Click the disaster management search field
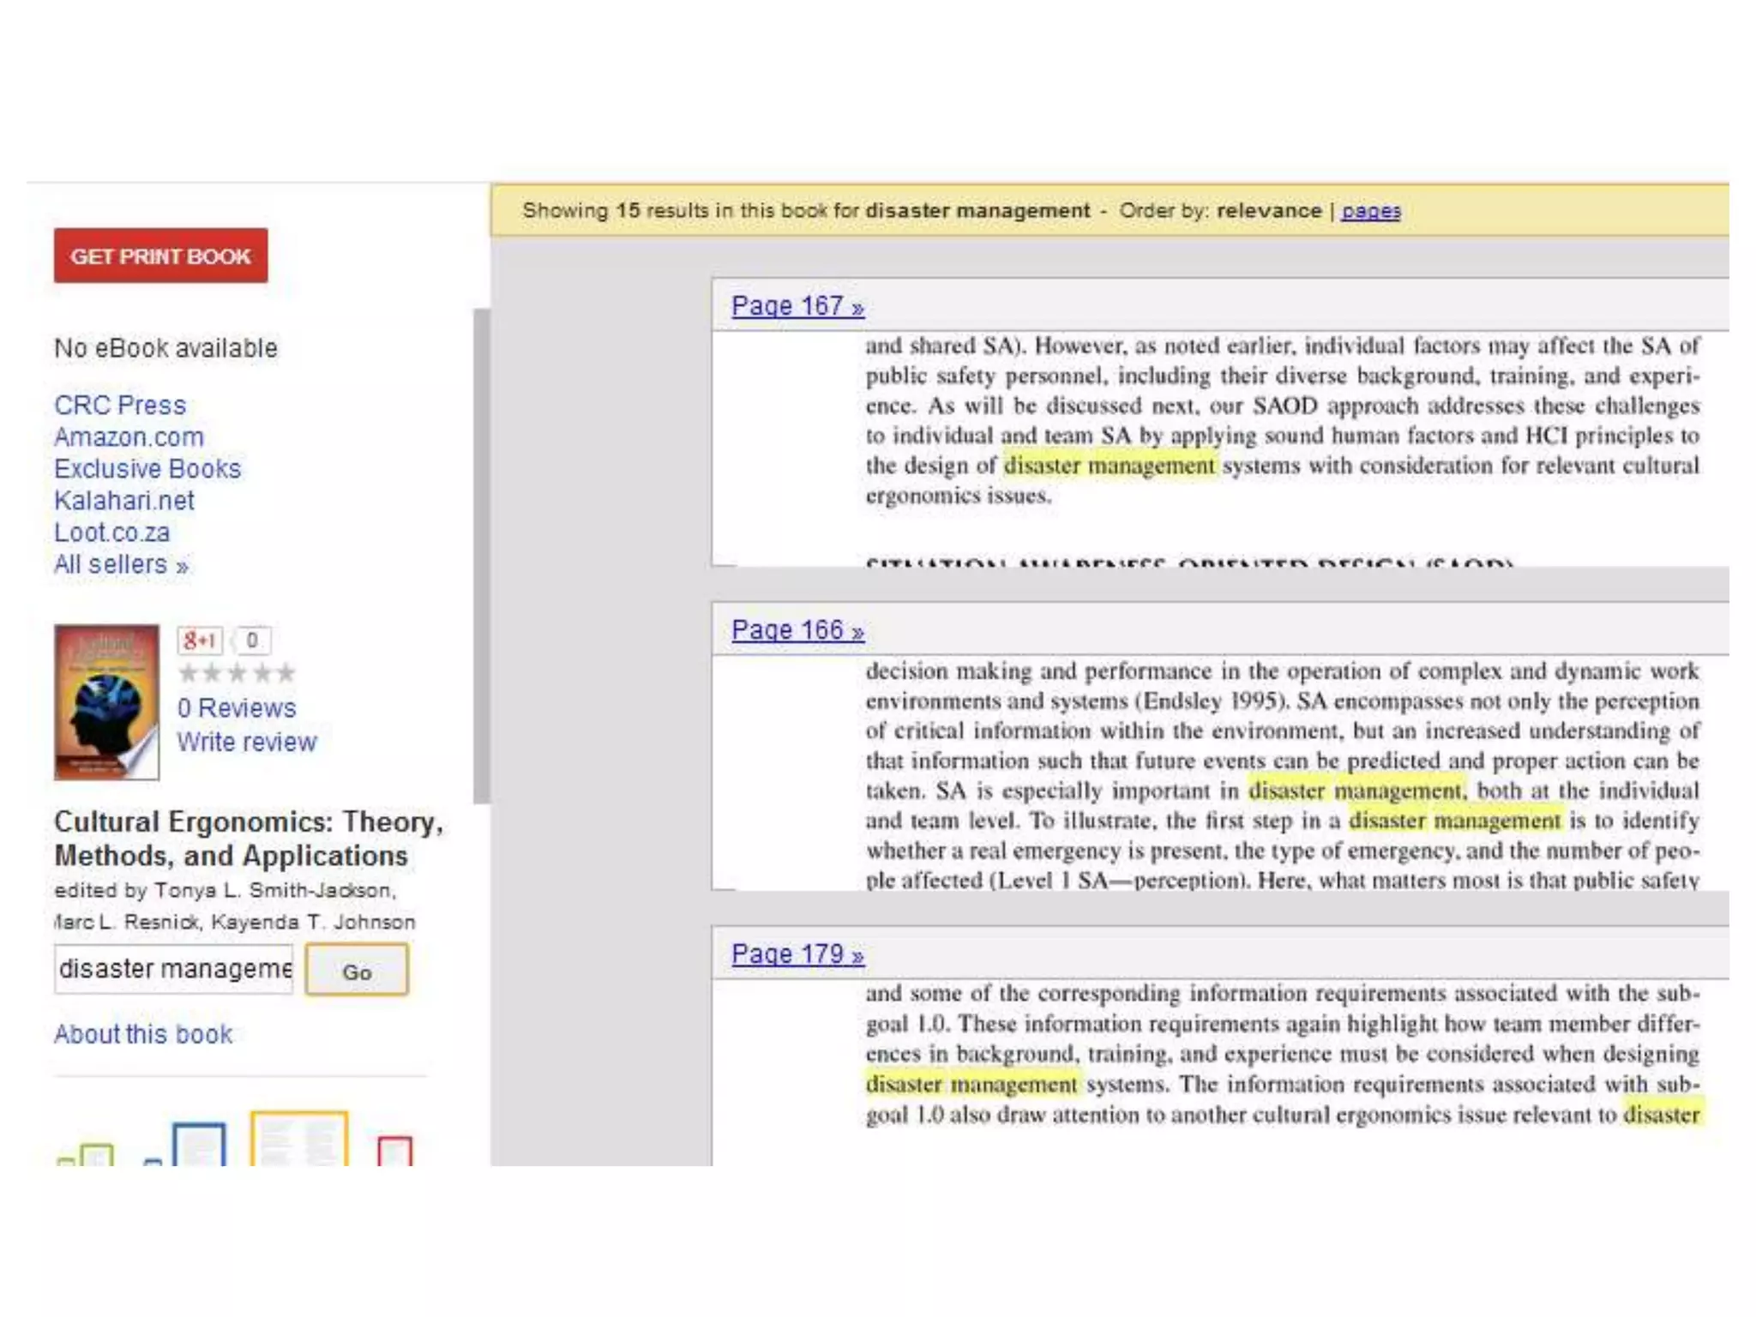The image size is (1756, 1317). tap(173, 969)
